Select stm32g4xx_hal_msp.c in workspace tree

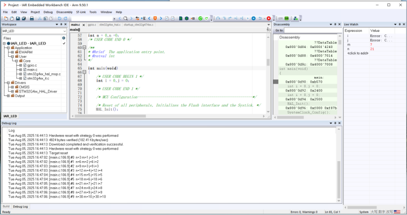pos(44,74)
